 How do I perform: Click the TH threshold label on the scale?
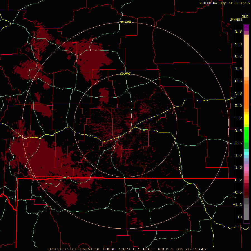(x=240, y=217)
